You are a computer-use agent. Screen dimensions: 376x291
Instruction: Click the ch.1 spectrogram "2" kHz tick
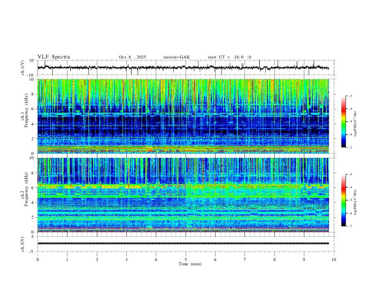click(x=33, y=139)
